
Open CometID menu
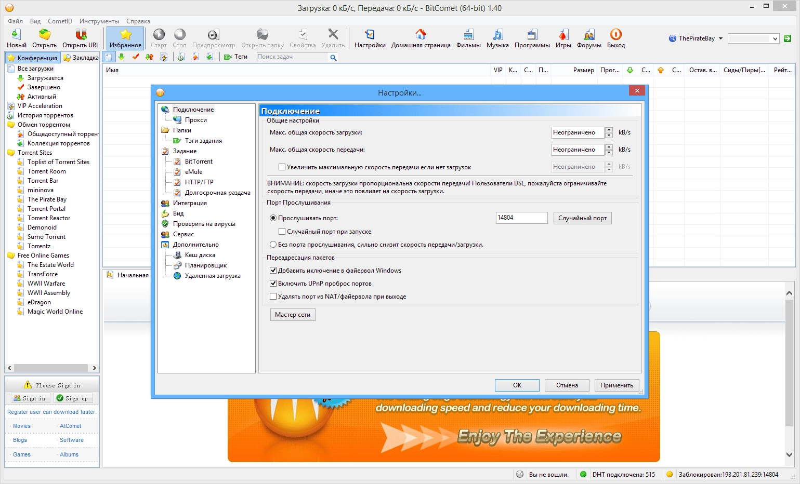(x=60, y=21)
